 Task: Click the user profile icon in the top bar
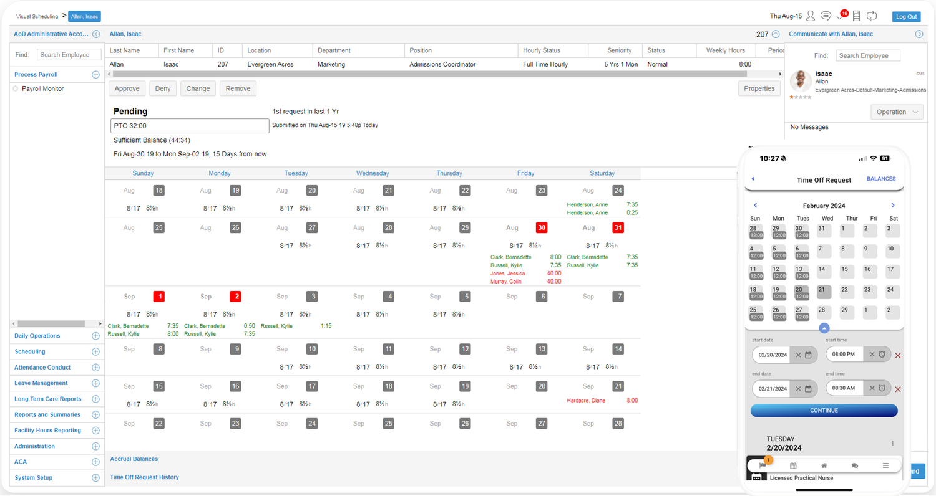tap(811, 16)
